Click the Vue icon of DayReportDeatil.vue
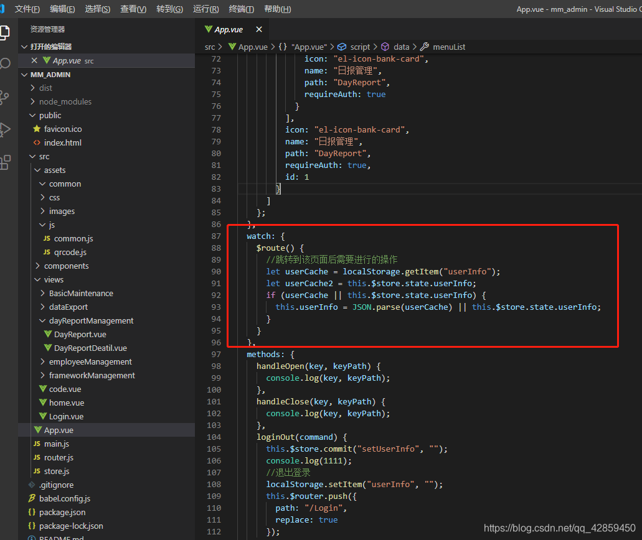The image size is (642, 540). [47, 348]
